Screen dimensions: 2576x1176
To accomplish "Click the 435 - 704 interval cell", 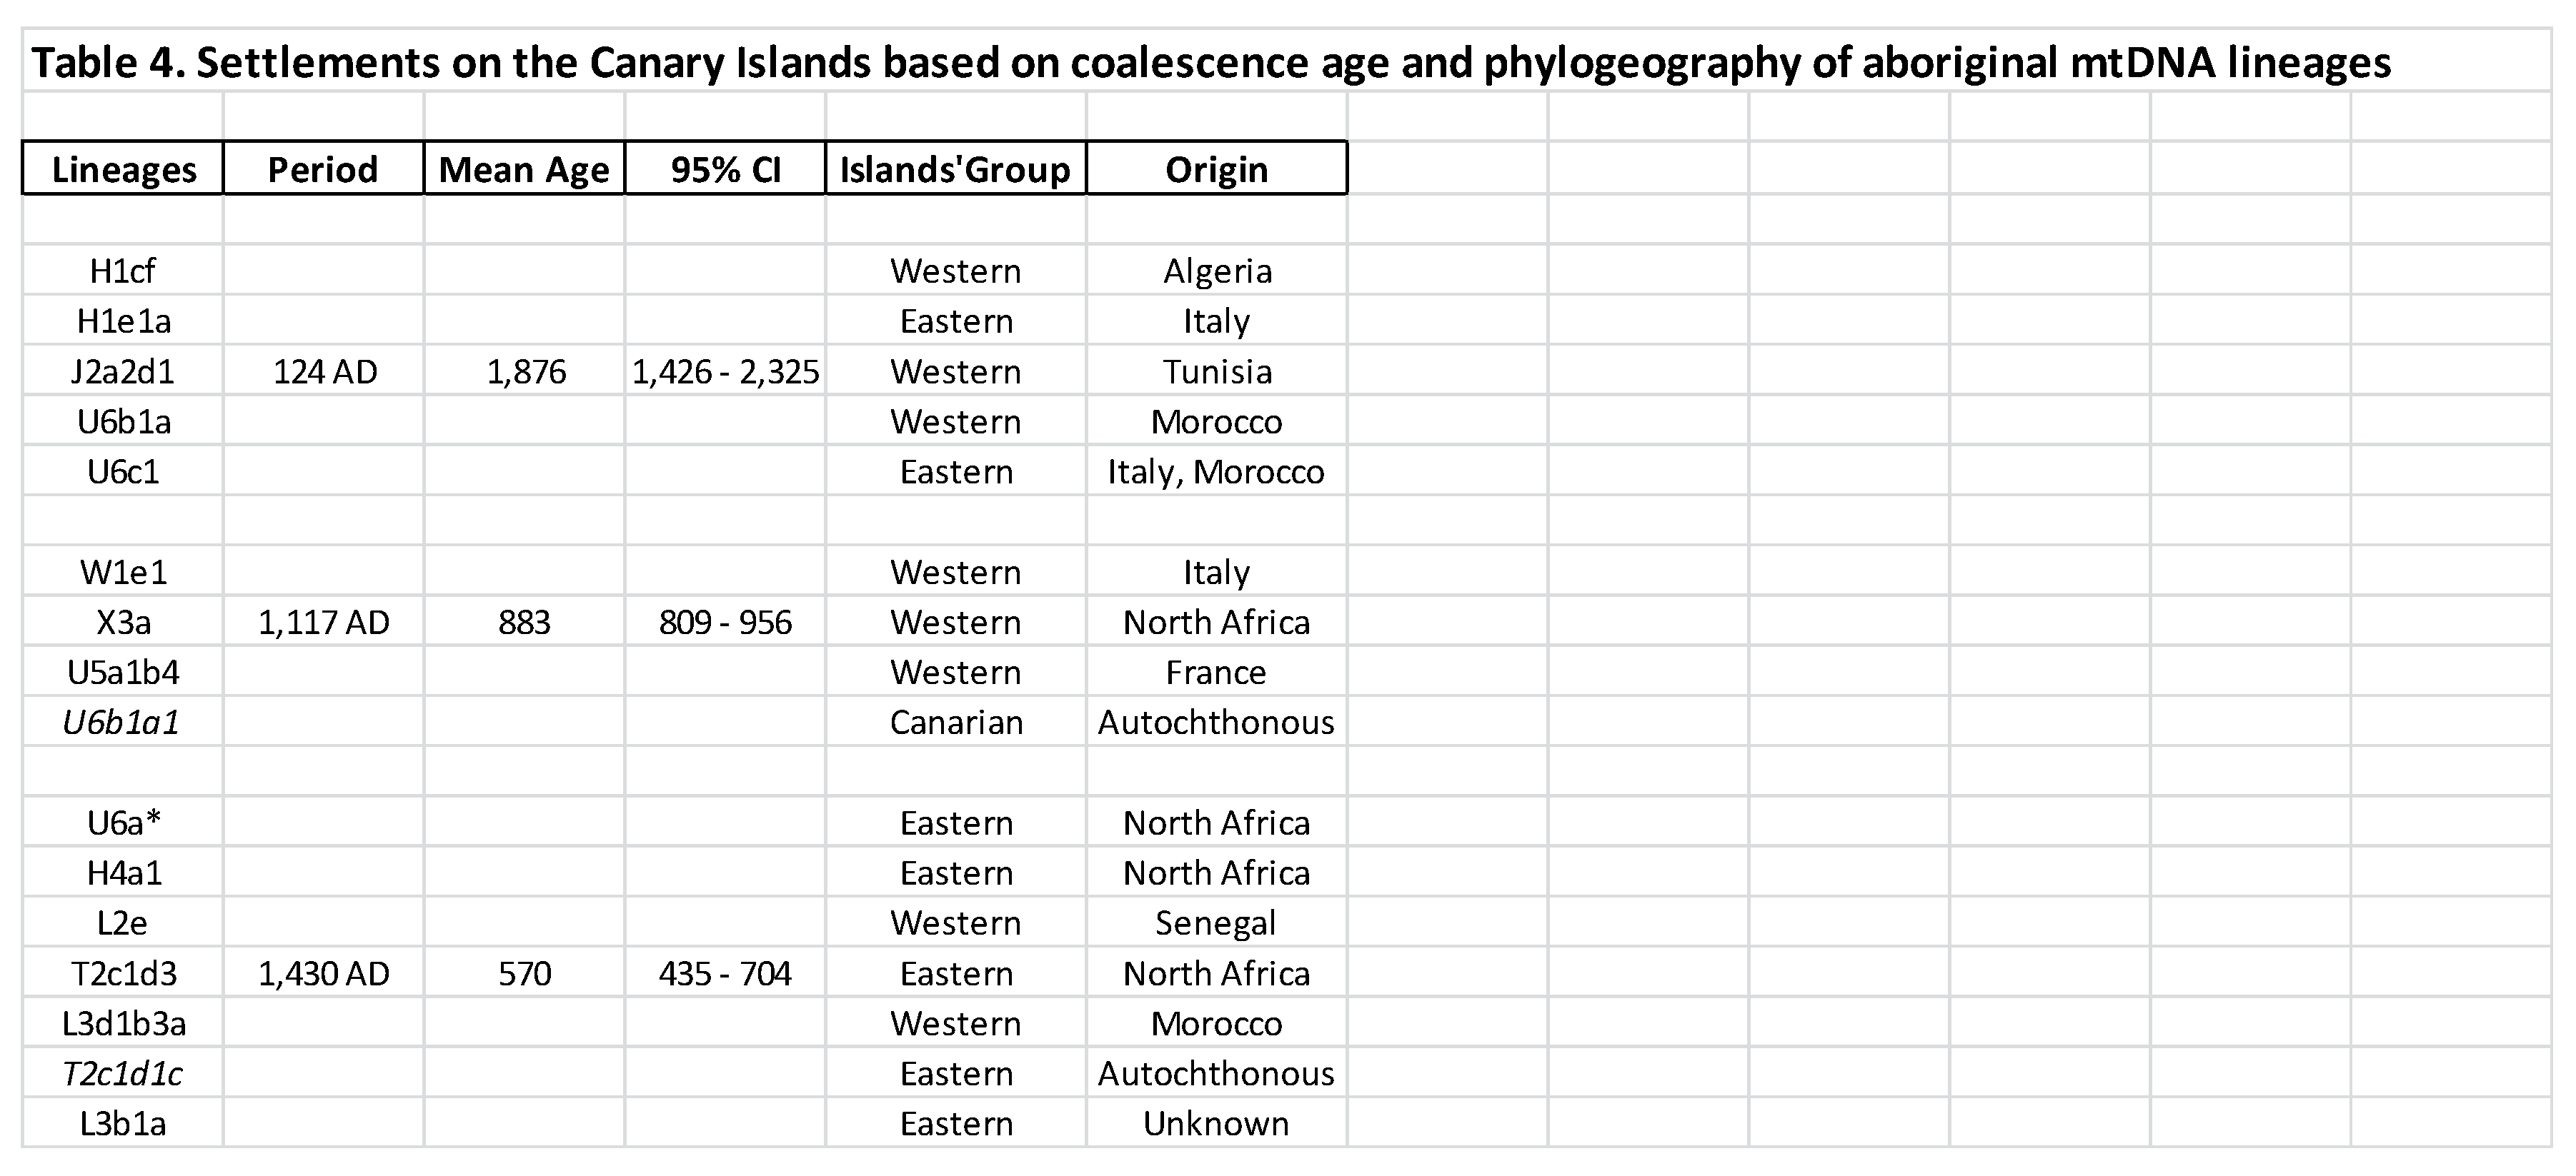I will tap(725, 973).
